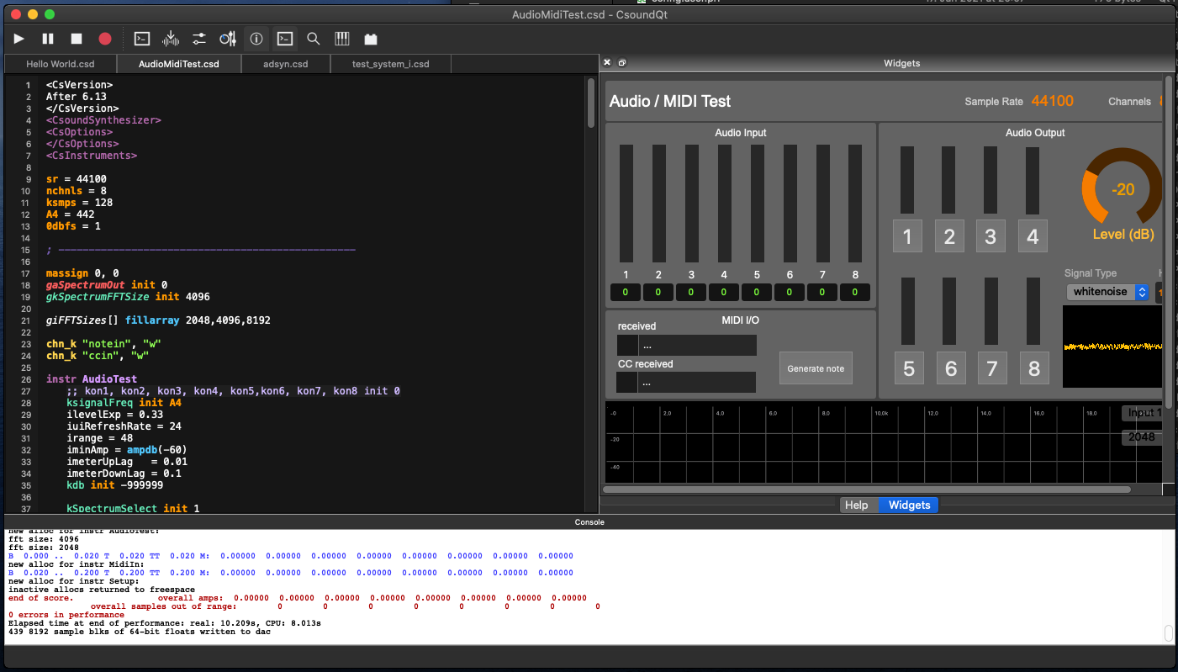
Task: Open the Signal Type whitenoise dropdown
Action: point(1107,292)
